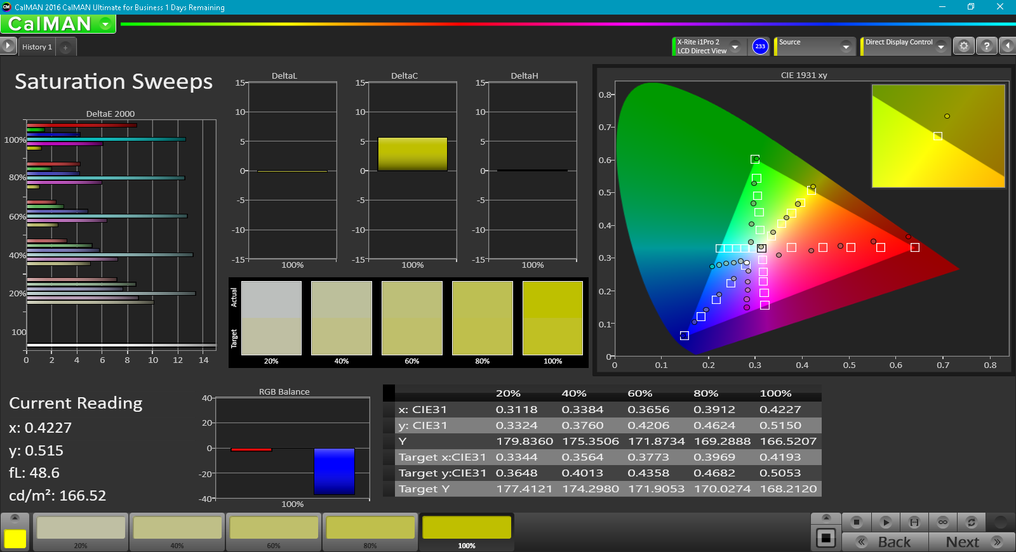Viewport: 1016px width, 552px height.
Task: Click the DeltaE 2000 chart title
Action: coord(110,114)
